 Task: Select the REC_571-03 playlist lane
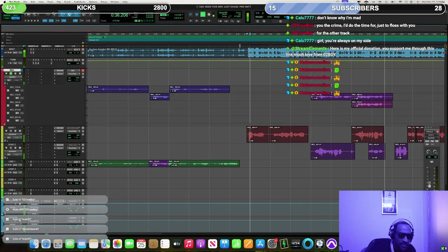[15, 110]
